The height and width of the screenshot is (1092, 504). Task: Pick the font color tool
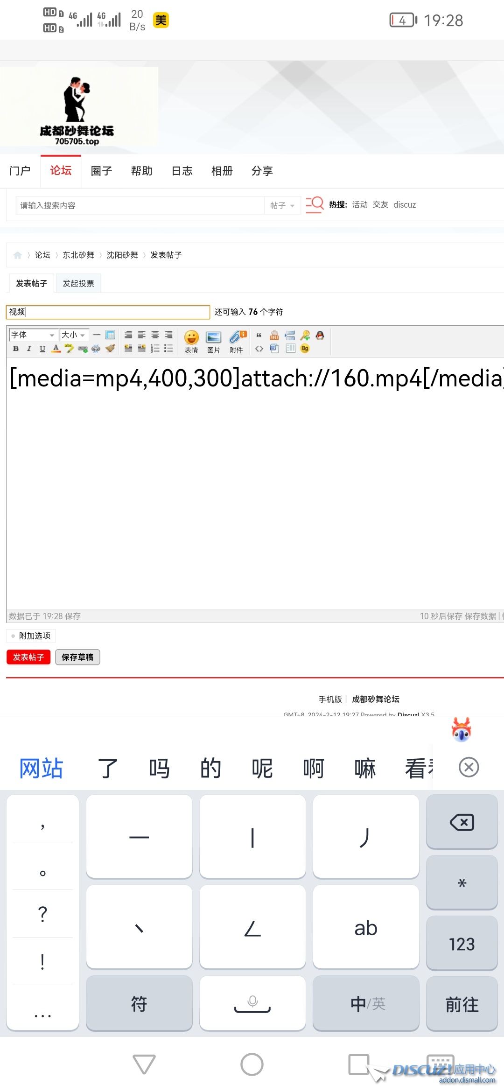click(56, 349)
